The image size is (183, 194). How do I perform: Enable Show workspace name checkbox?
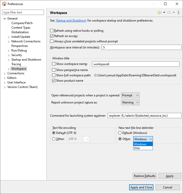54,64
